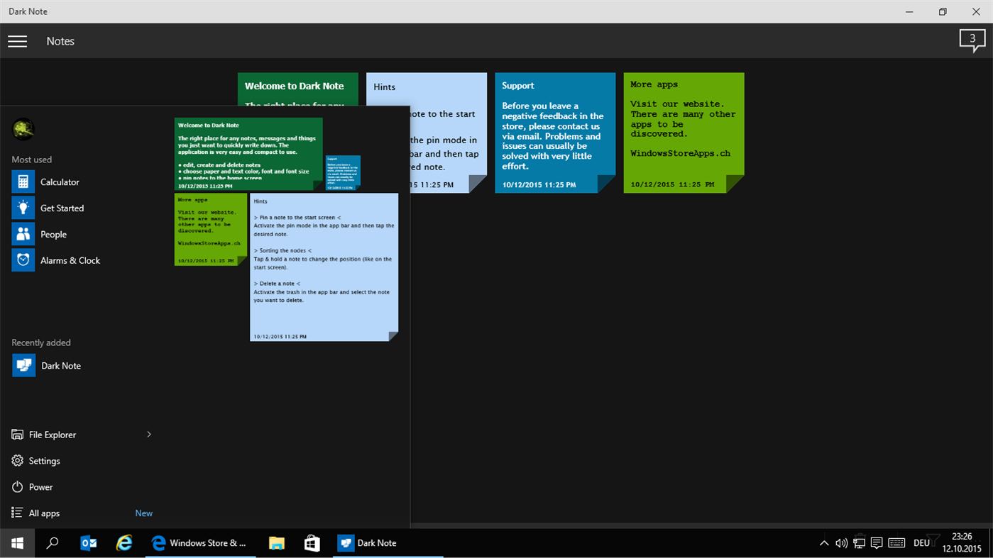This screenshot has height=558, width=993.
Task: Open the touch keyboard from the system tray
Action: 896,542
